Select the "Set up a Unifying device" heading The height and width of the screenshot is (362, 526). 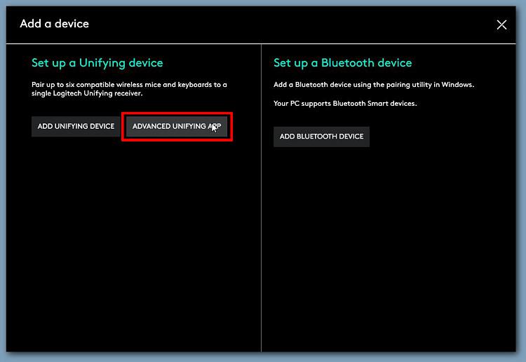pyautogui.click(x=97, y=63)
